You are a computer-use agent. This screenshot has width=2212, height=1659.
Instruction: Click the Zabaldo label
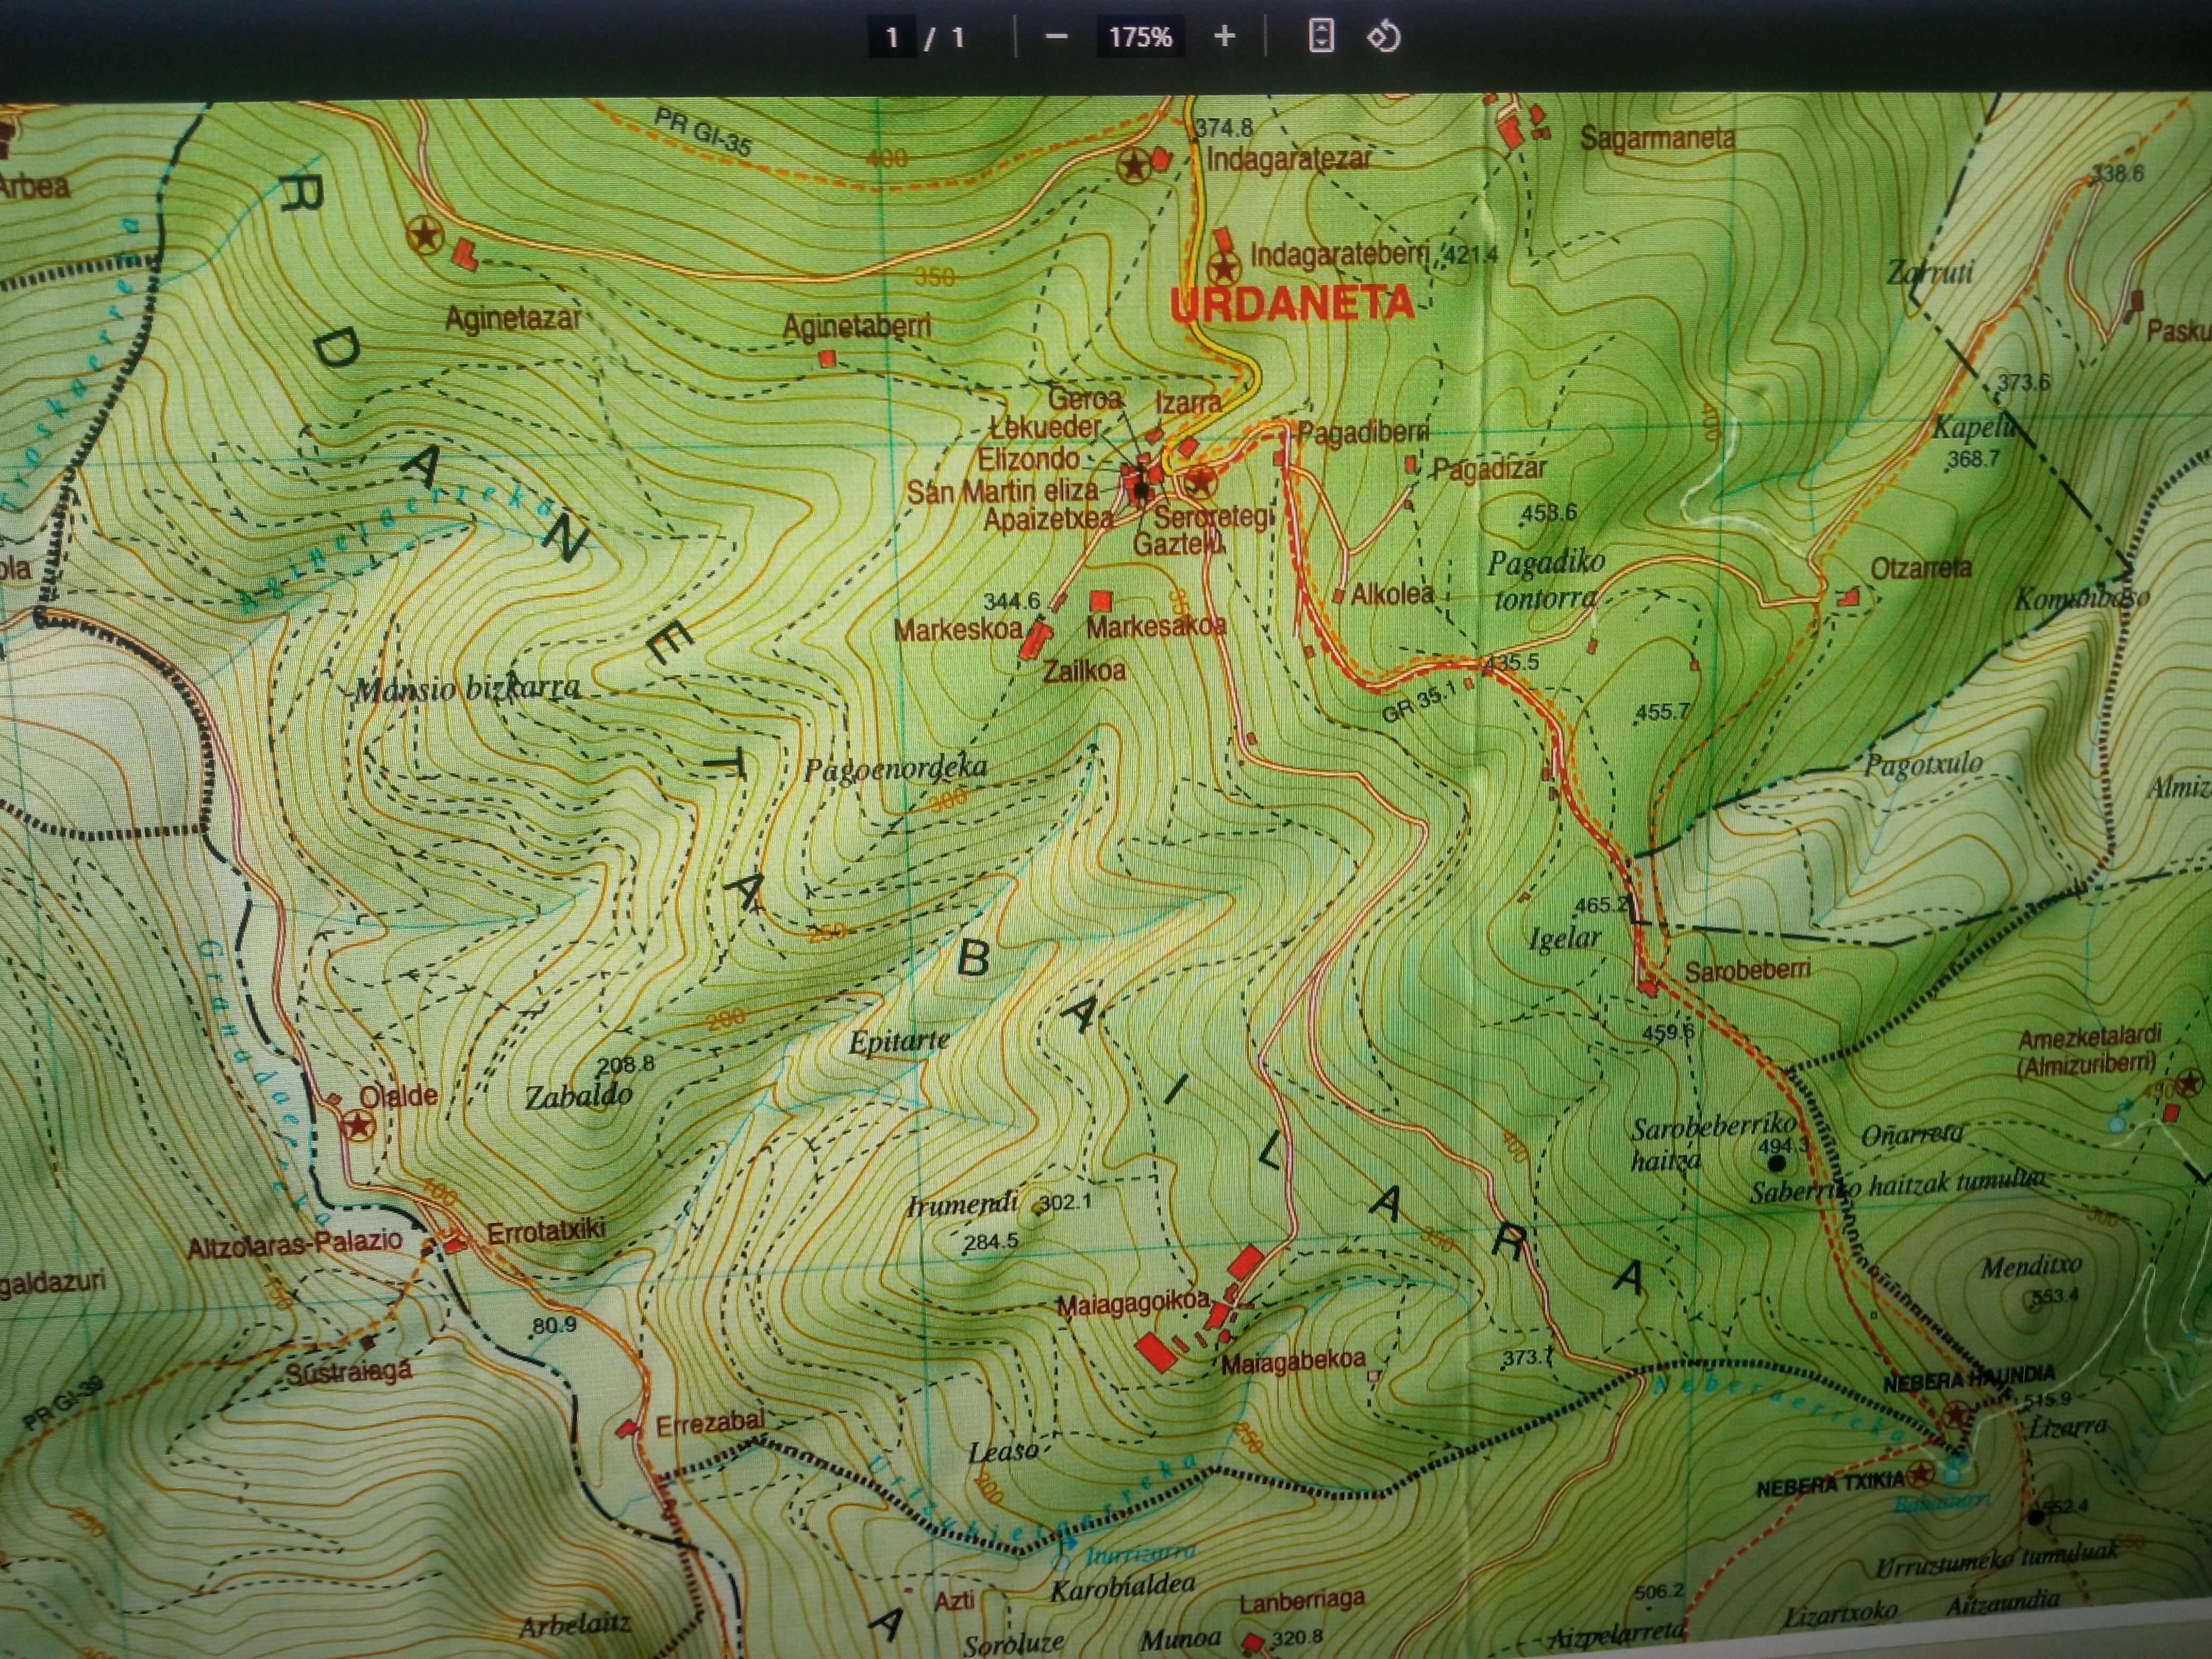[579, 1096]
